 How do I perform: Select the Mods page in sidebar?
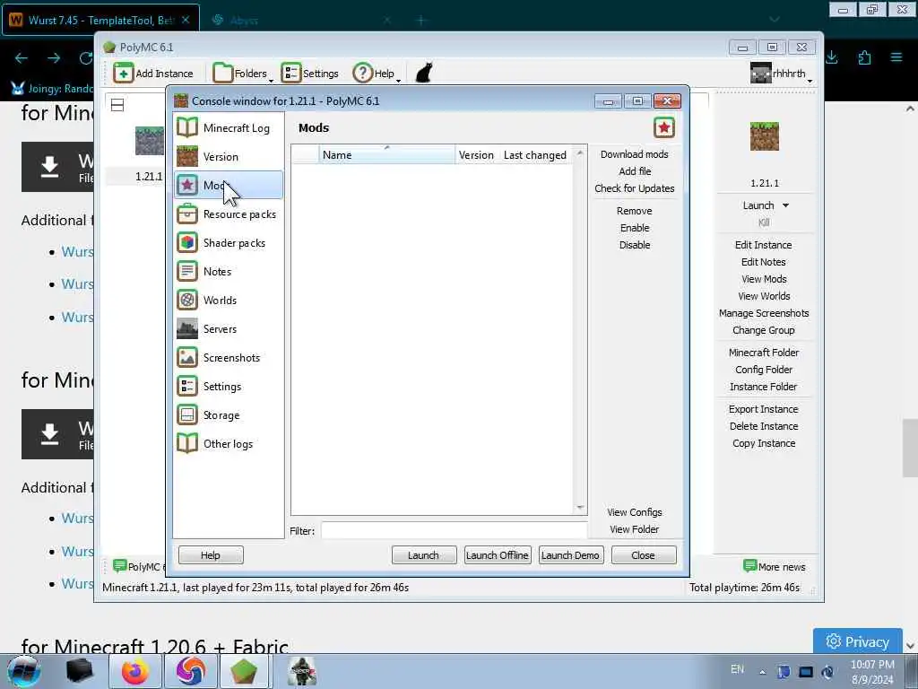pyautogui.click(x=229, y=185)
